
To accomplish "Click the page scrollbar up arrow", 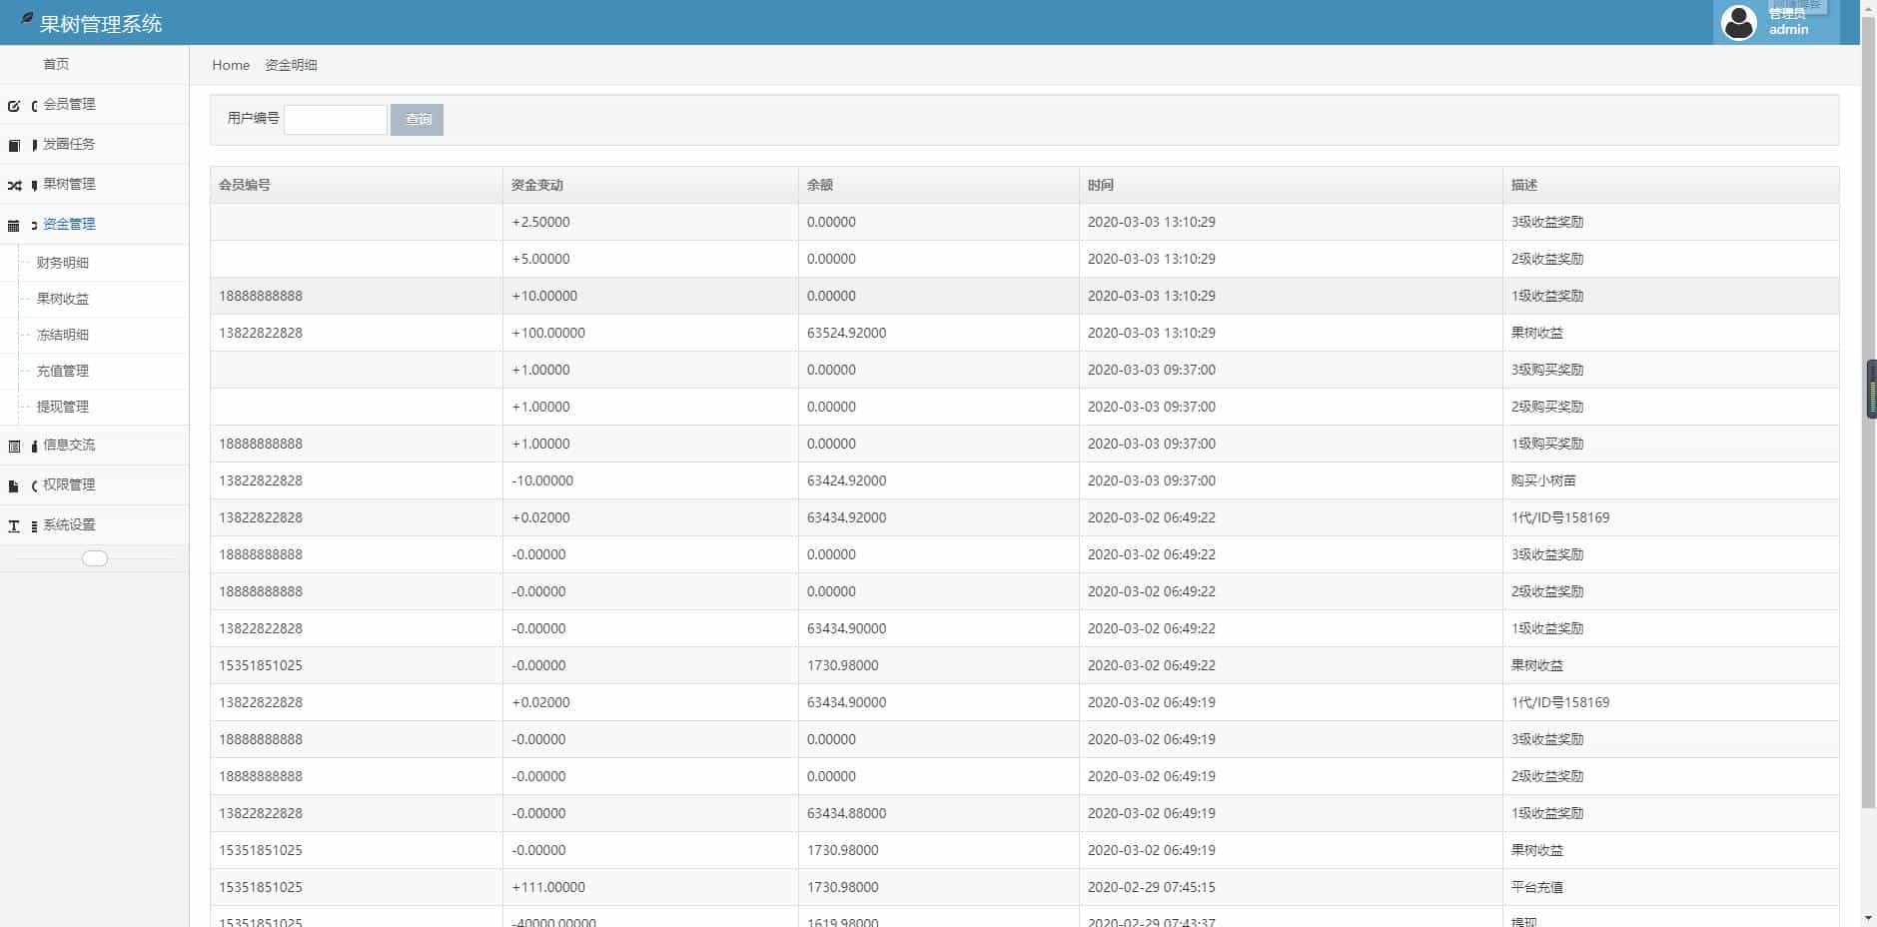I will pyautogui.click(x=1868, y=7).
